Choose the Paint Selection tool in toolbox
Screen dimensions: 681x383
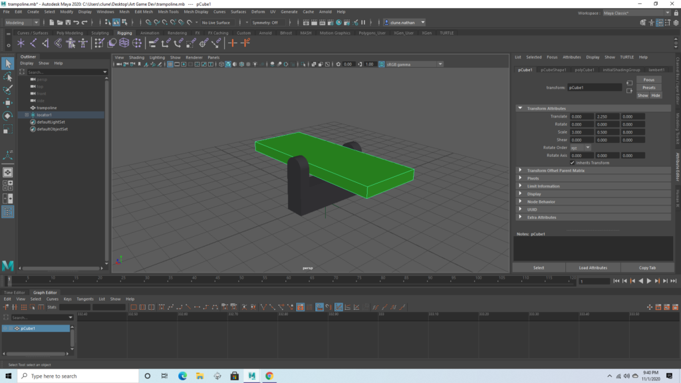[8, 90]
